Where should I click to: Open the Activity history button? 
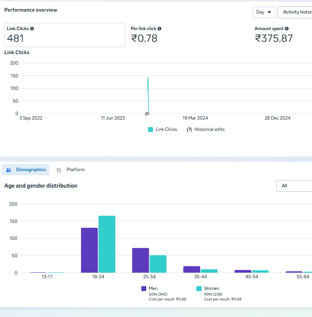point(297,12)
